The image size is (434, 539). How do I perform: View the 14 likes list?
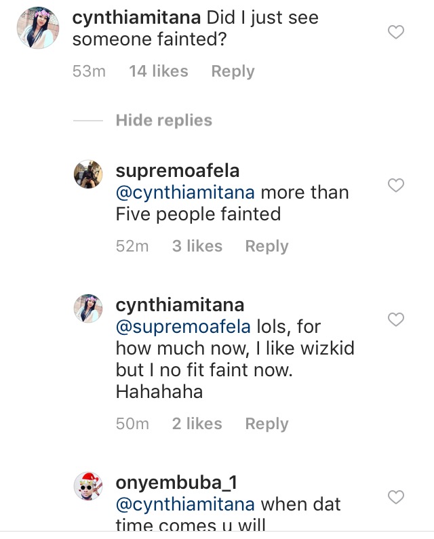(158, 72)
